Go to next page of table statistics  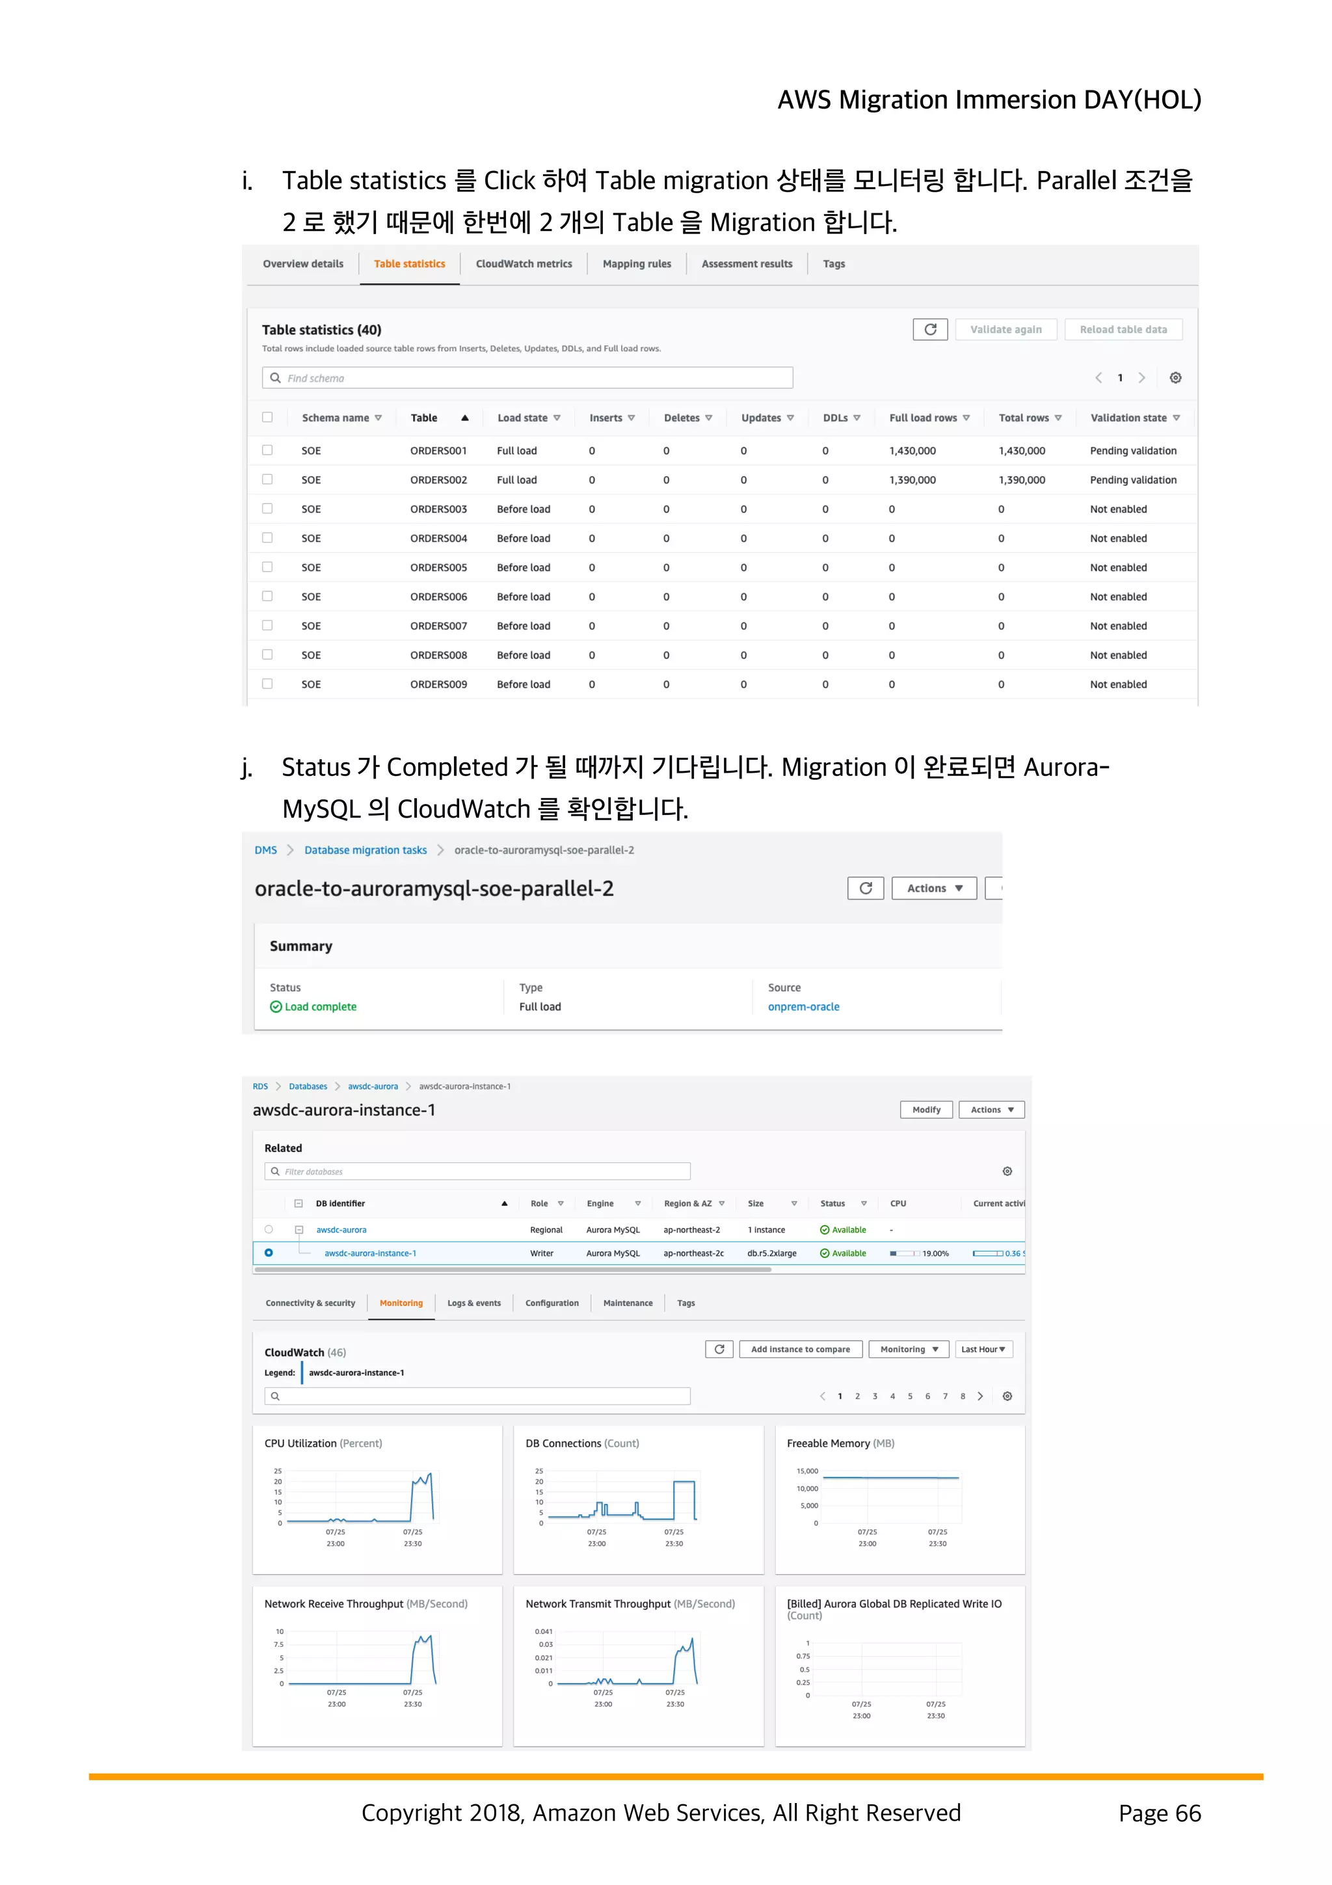(1141, 378)
